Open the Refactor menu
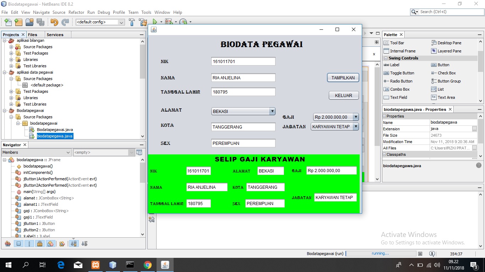Screen dimensions: 485x272 pos(76,12)
